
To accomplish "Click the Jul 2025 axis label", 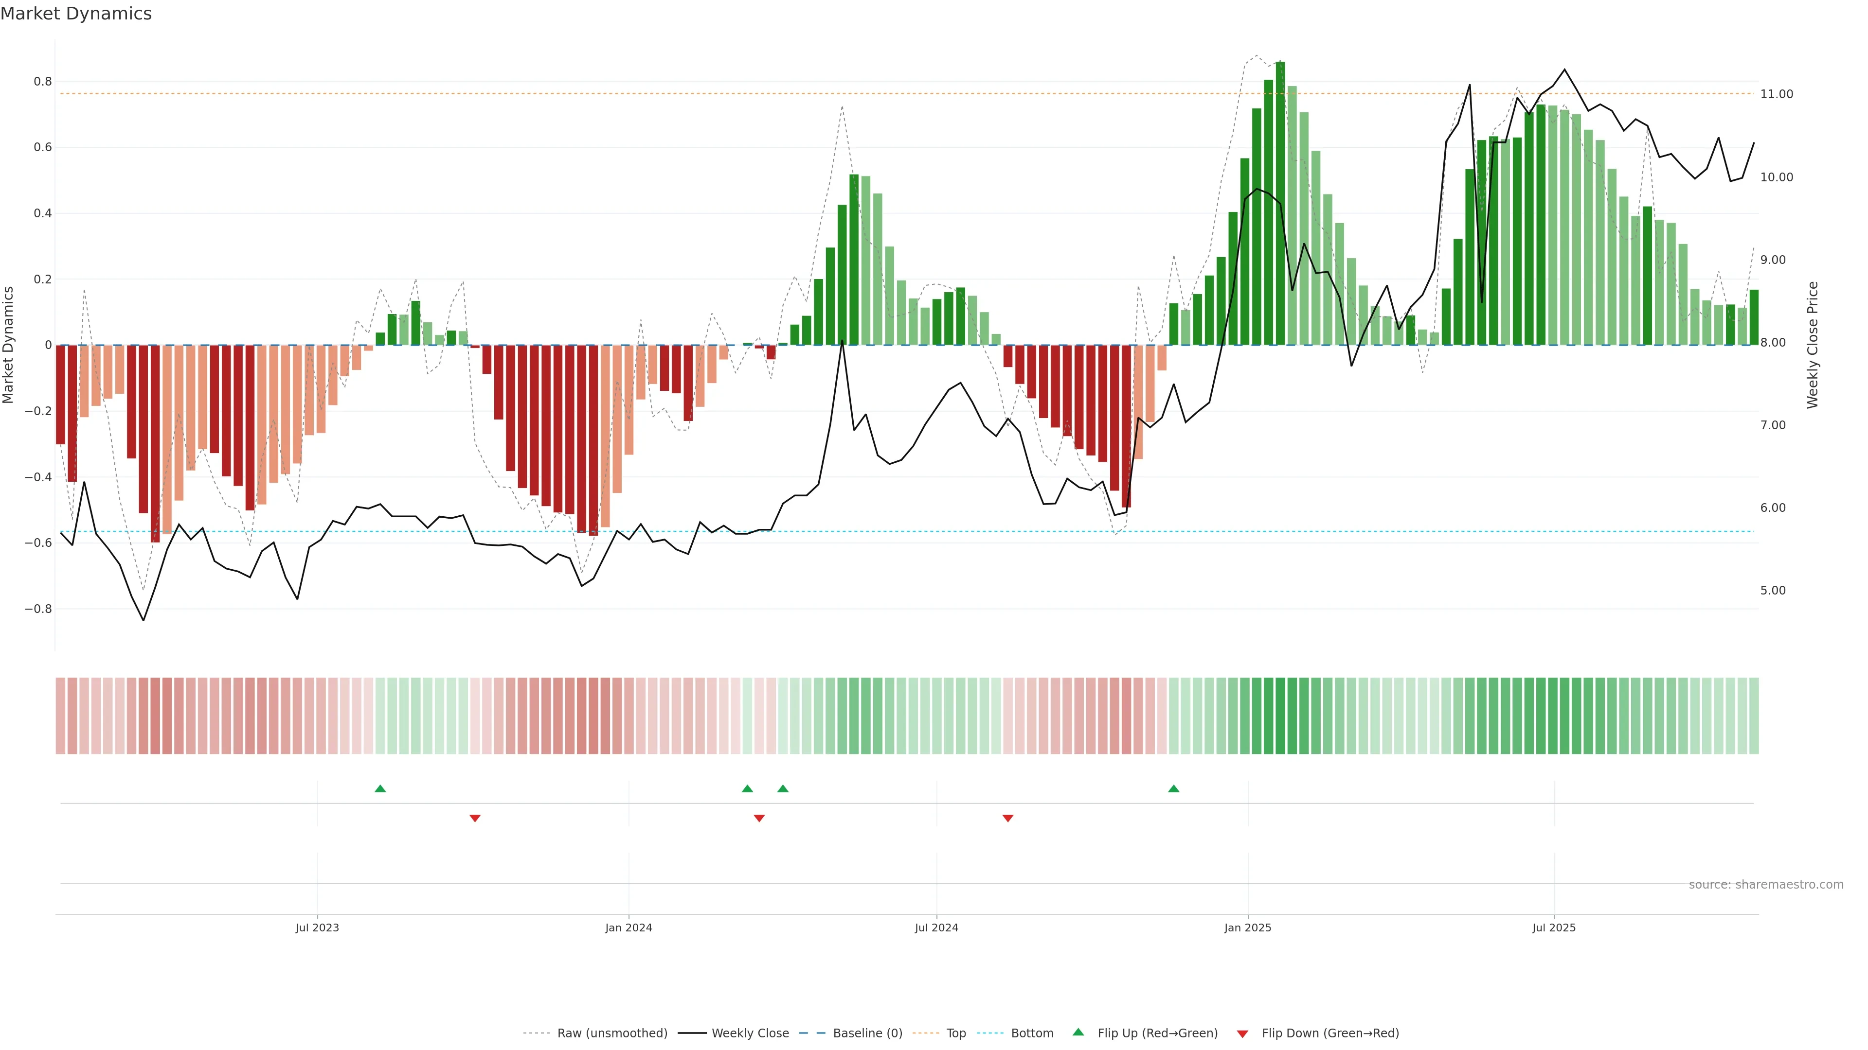I will pyautogui.click(x=1553, y=927).
